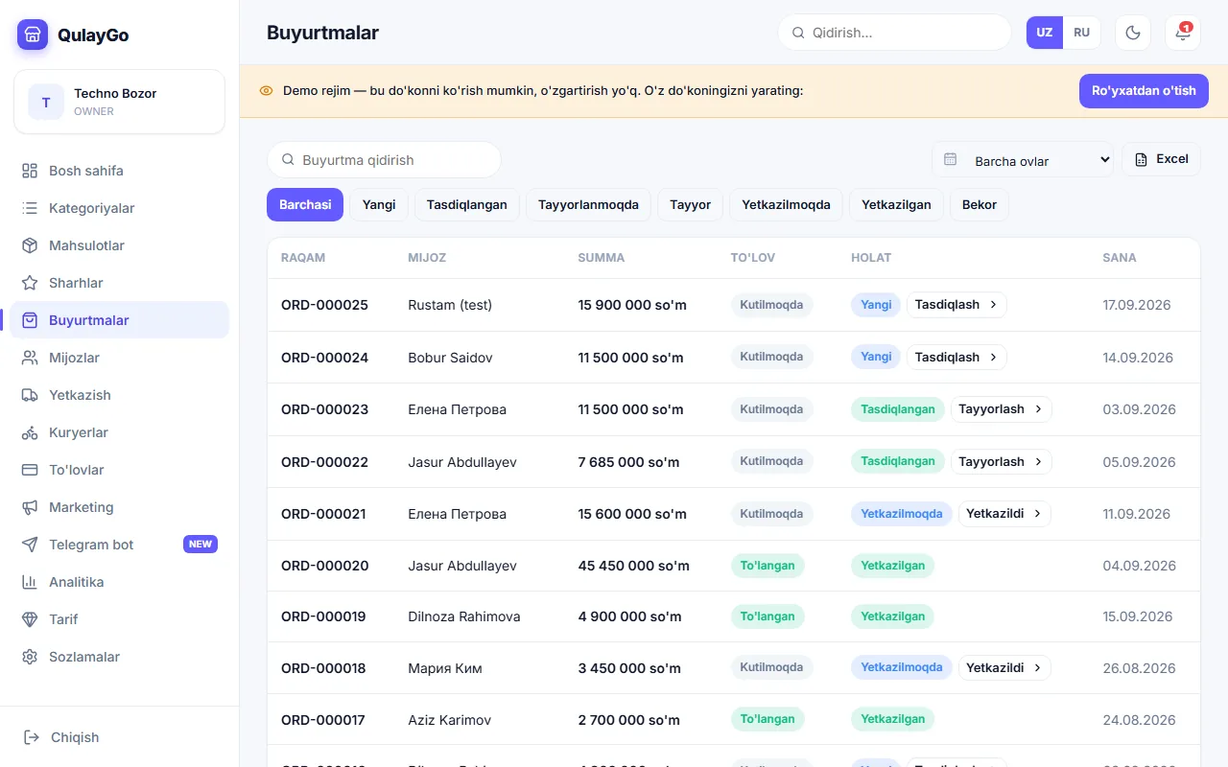This screenshot has height=767, width=1228.
Task: Open Yetkazish truck icon
Action: pyautogui.click(x=30, y=395)
